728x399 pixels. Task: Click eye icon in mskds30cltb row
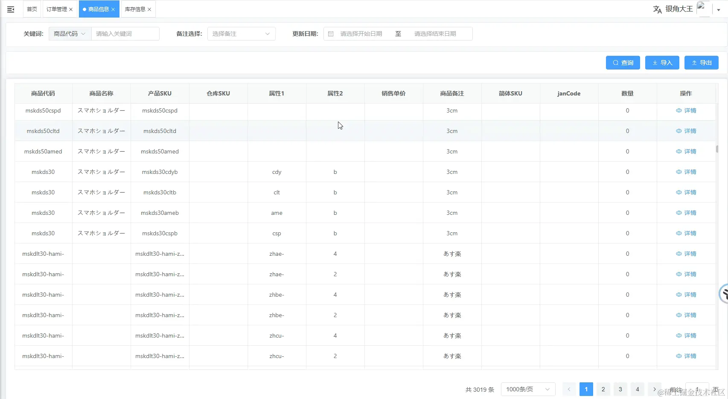coord(679,192)
